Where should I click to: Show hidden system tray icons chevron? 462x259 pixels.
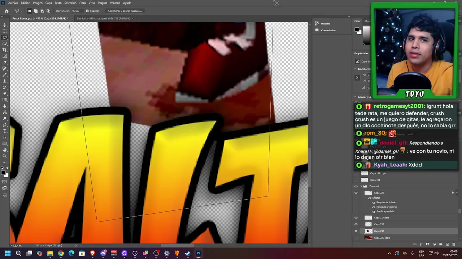(389, 253)
